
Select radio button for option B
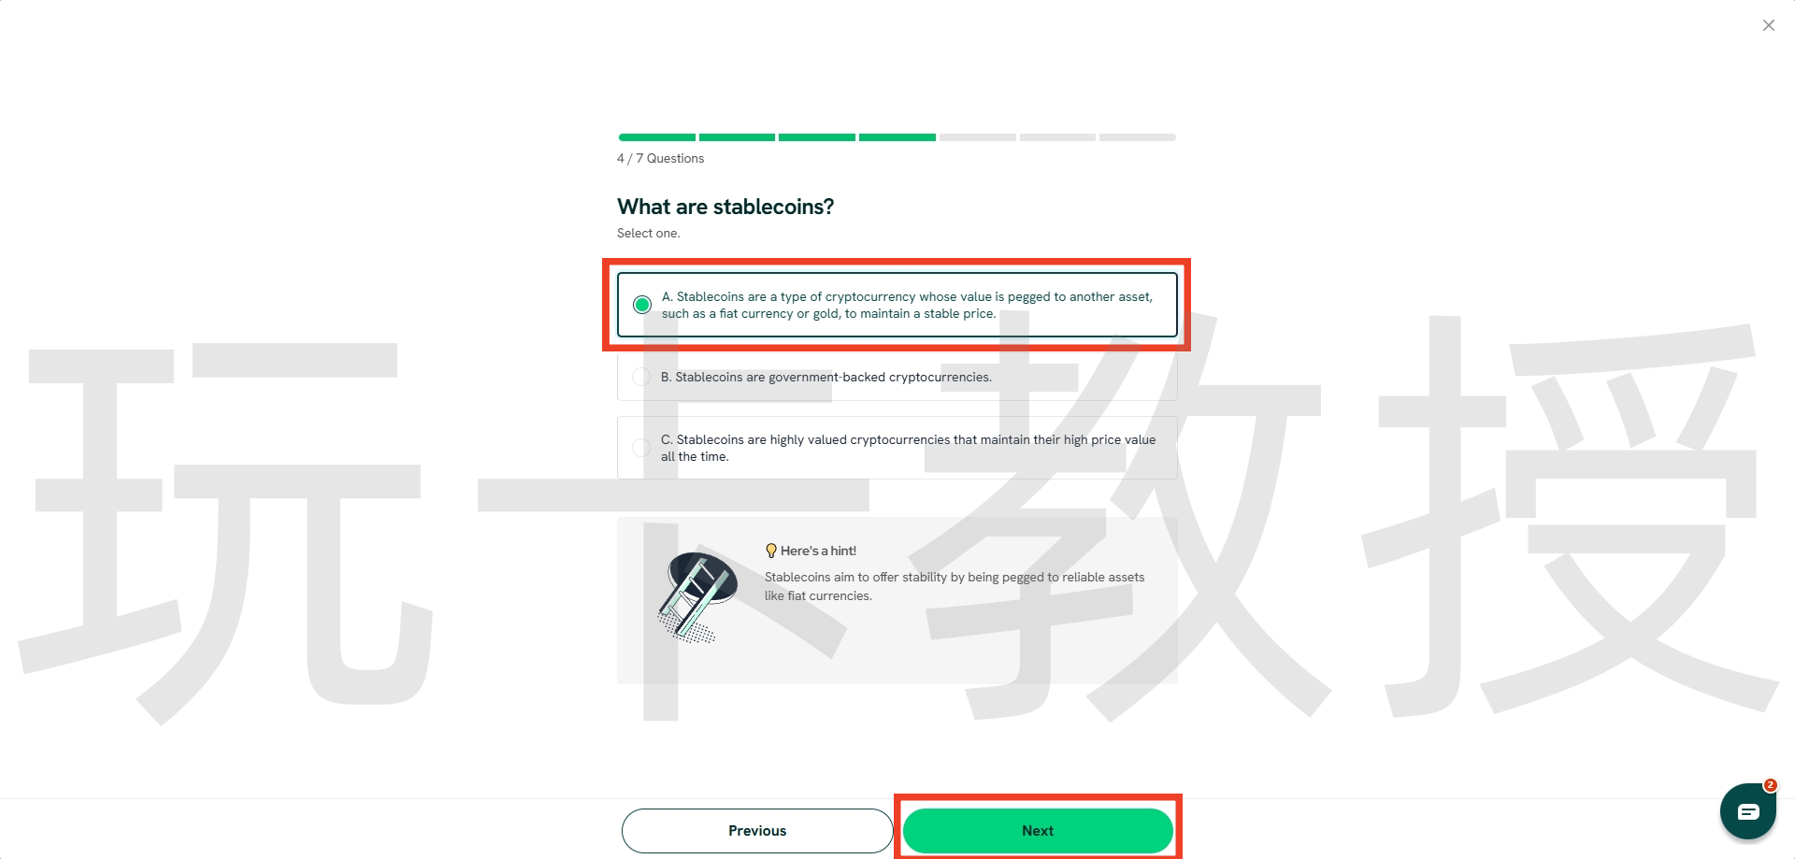click(x=641, y=377)
